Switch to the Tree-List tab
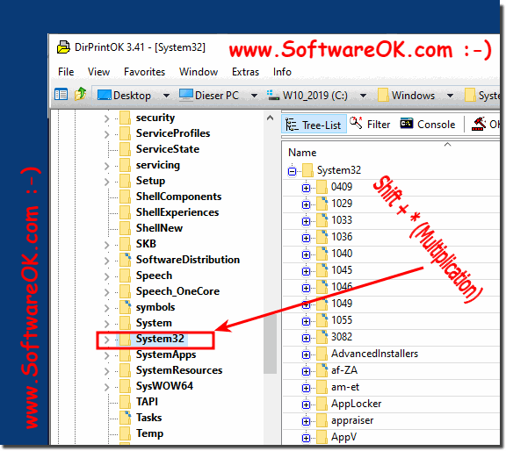The height and width of the screenshot is (451, 506). coord(314,124)
